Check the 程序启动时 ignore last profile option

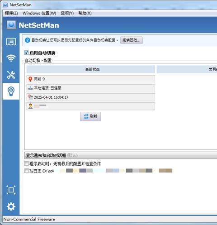26,163
